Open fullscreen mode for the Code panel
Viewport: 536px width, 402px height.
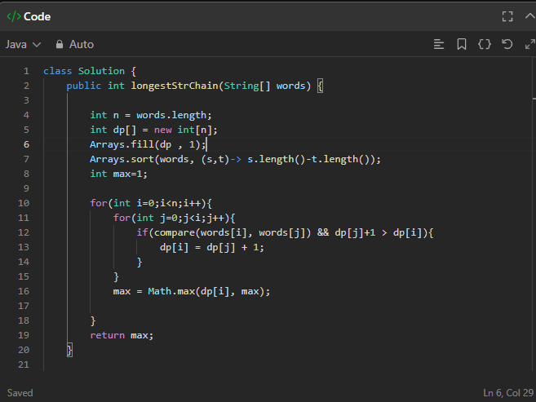coord(507,16)
